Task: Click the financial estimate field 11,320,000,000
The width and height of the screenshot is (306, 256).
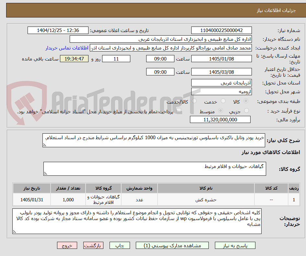Action: click(x=220, y=120)
